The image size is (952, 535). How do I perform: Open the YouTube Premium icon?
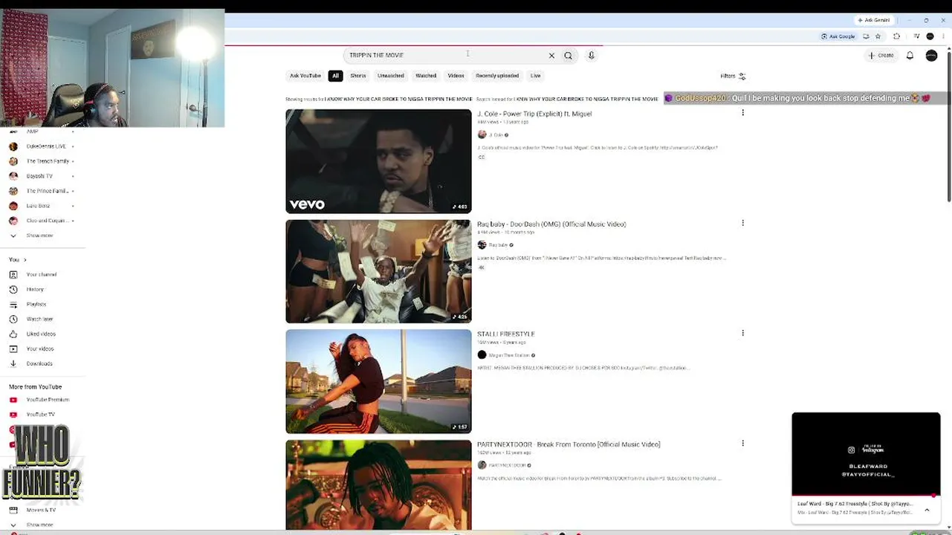click(13, 400)
